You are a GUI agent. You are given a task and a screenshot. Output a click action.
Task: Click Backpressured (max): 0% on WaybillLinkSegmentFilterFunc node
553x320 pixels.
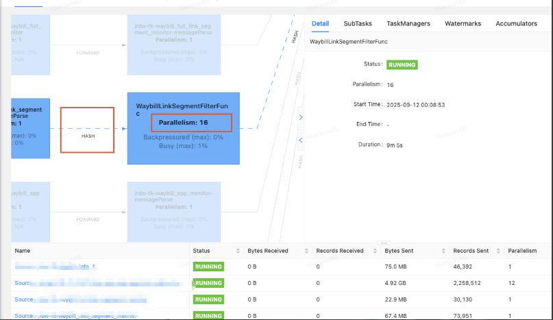click(x=183, y=137)
